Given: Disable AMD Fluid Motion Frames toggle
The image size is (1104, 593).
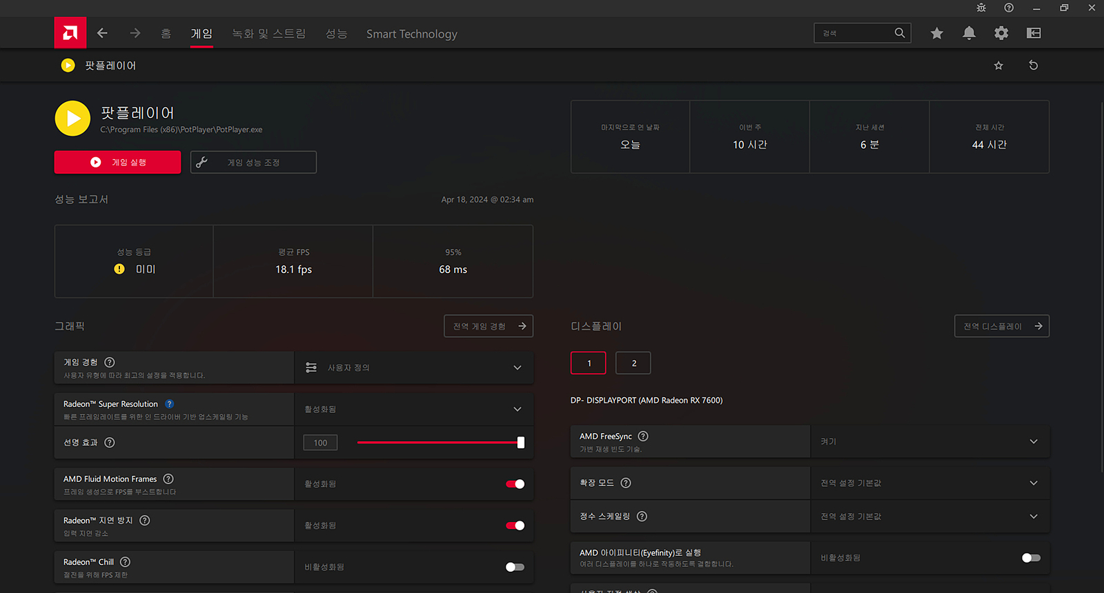Looking at the screenshot, I should point(515,484).
